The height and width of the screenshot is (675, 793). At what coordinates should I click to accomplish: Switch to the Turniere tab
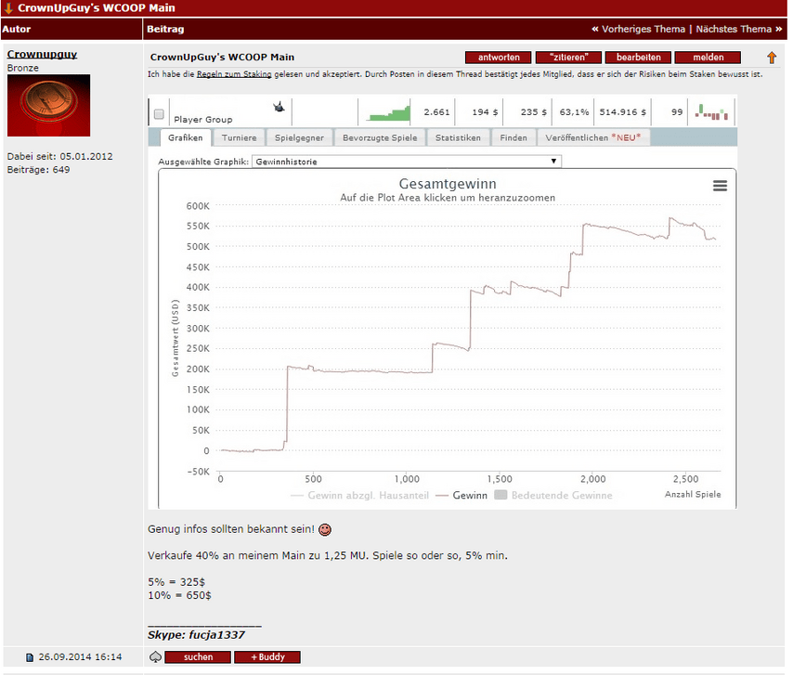point(239,137)
